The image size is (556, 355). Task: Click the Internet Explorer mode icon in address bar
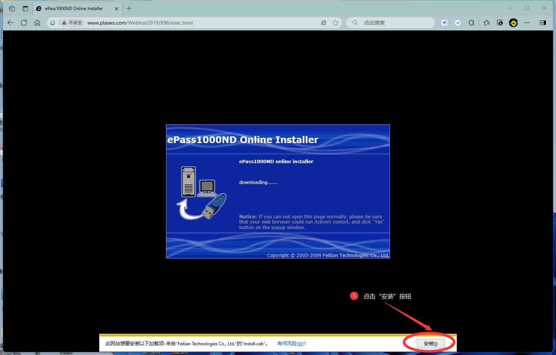pos(324,23)
